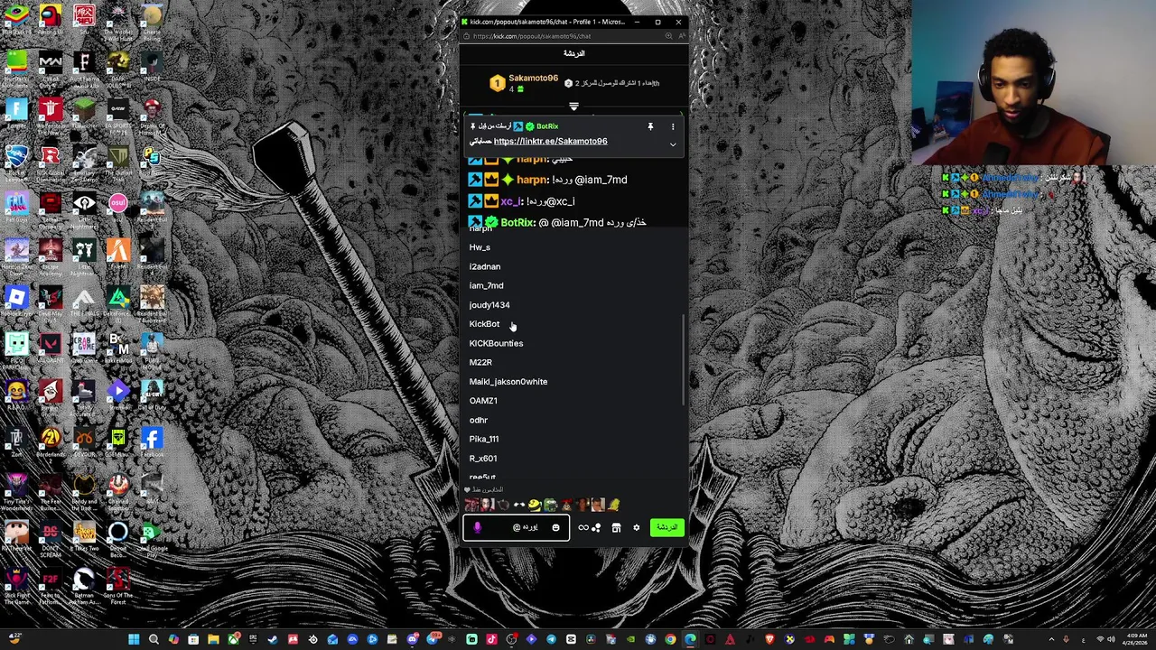Expand the pinned message chevron

[x=673, y=144]
